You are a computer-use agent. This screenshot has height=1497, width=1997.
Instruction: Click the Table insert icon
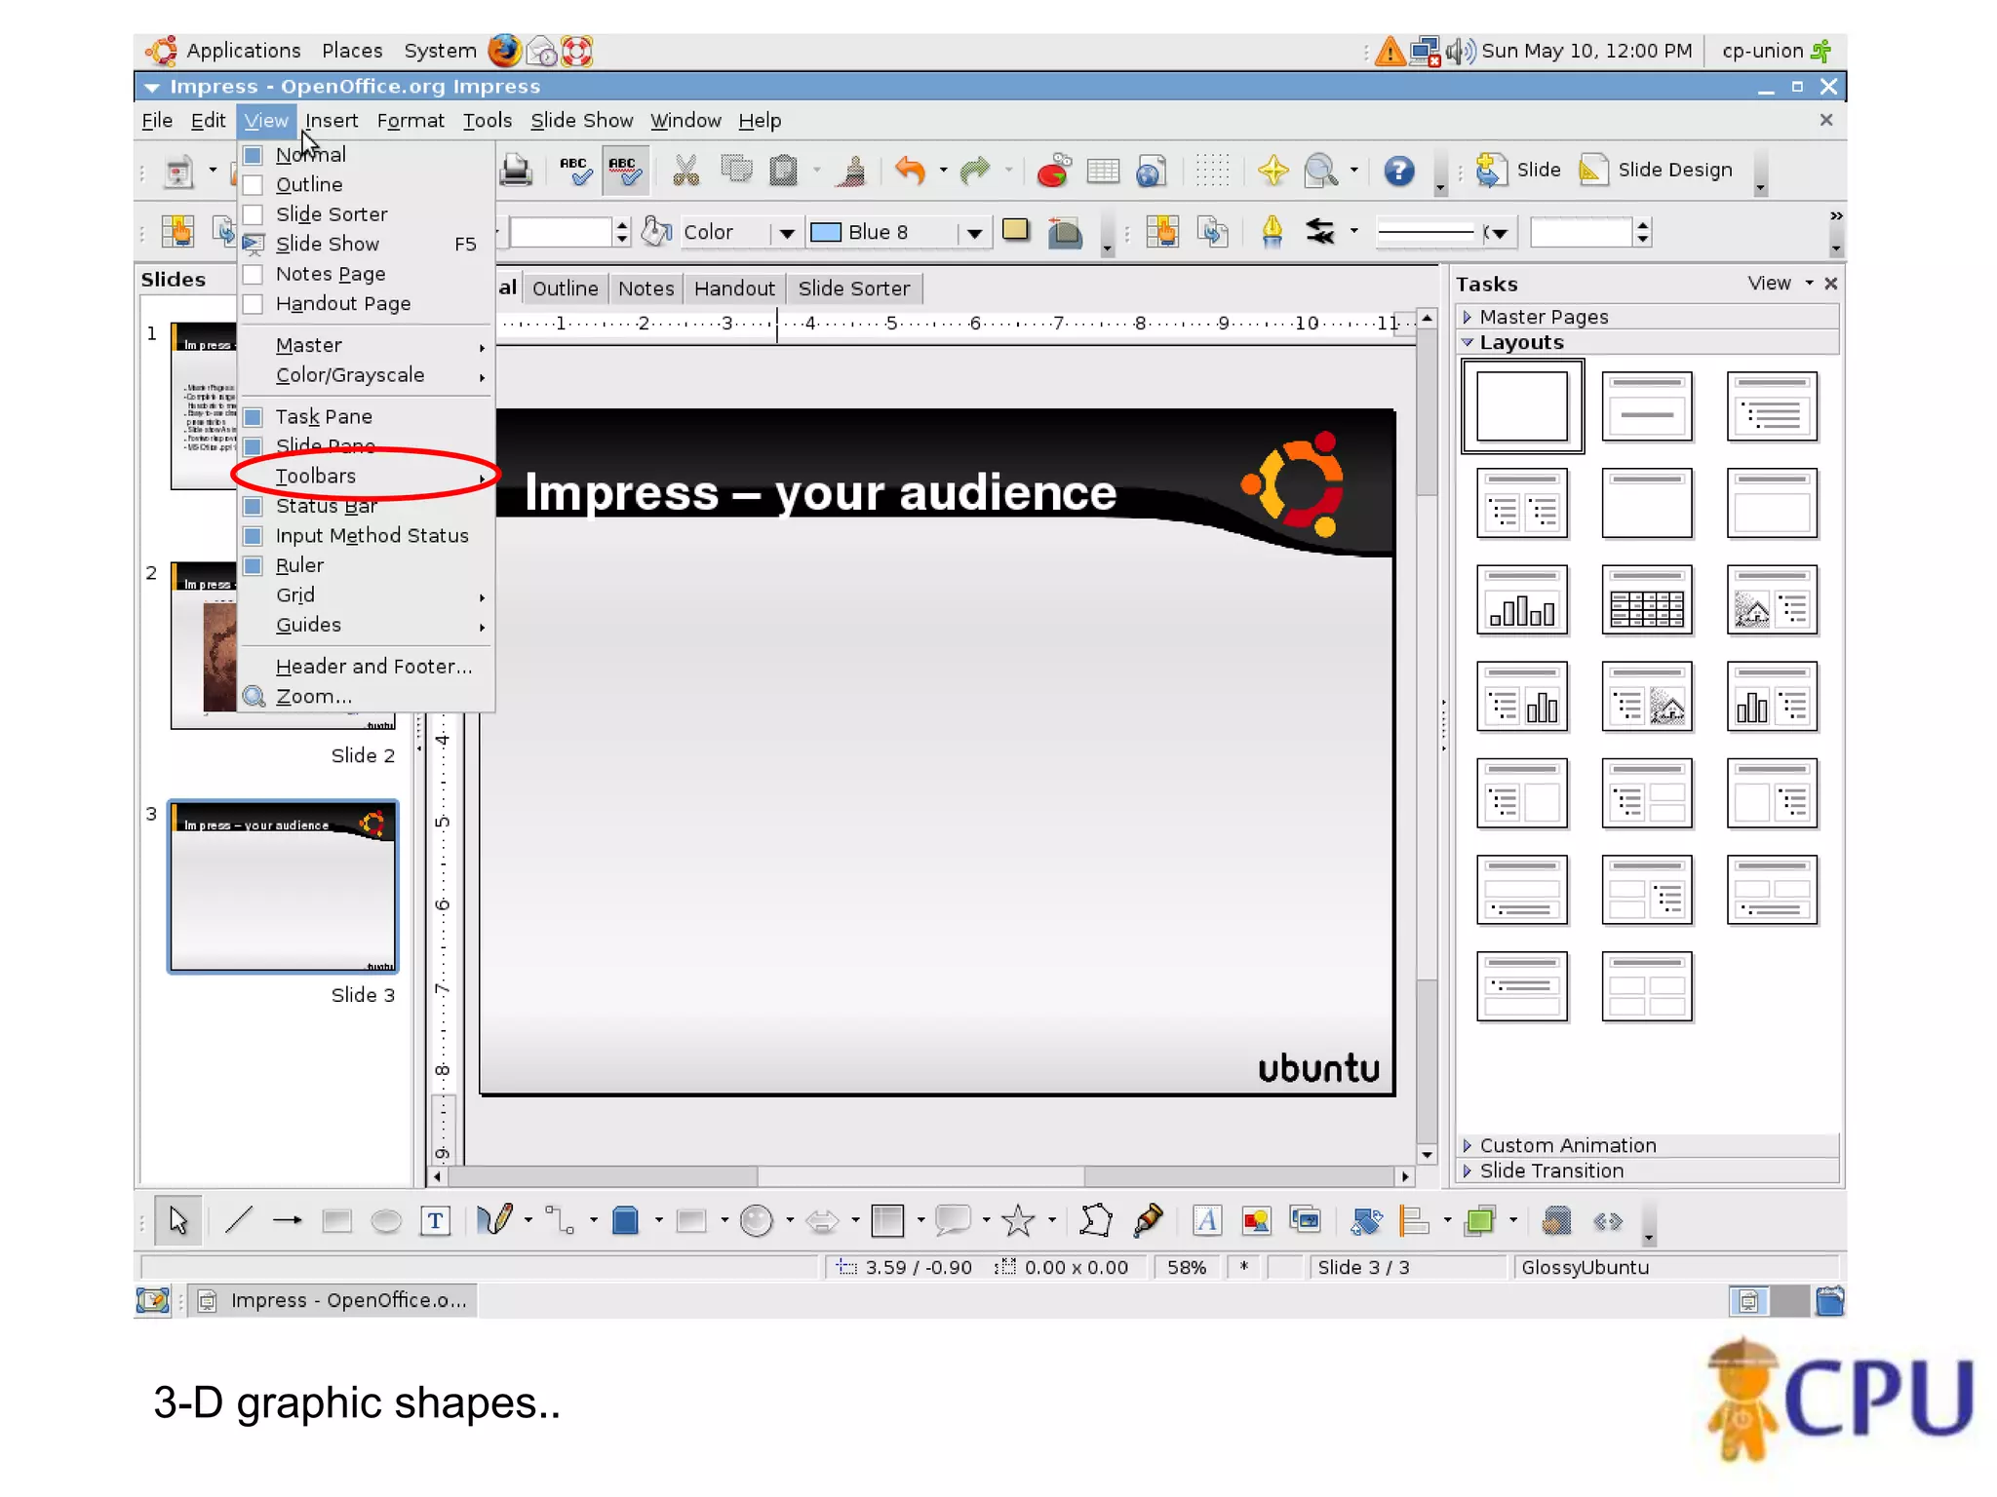click(x=1103, y=171)
